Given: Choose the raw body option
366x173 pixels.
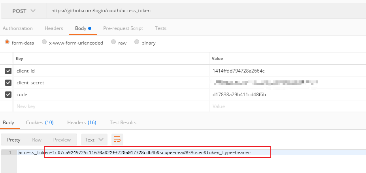Looking at the screenshot, I should coord(113,42).
